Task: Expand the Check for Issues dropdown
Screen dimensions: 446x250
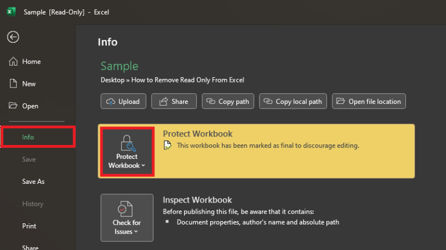Action: pyautogui.click(x=127, y=218)
